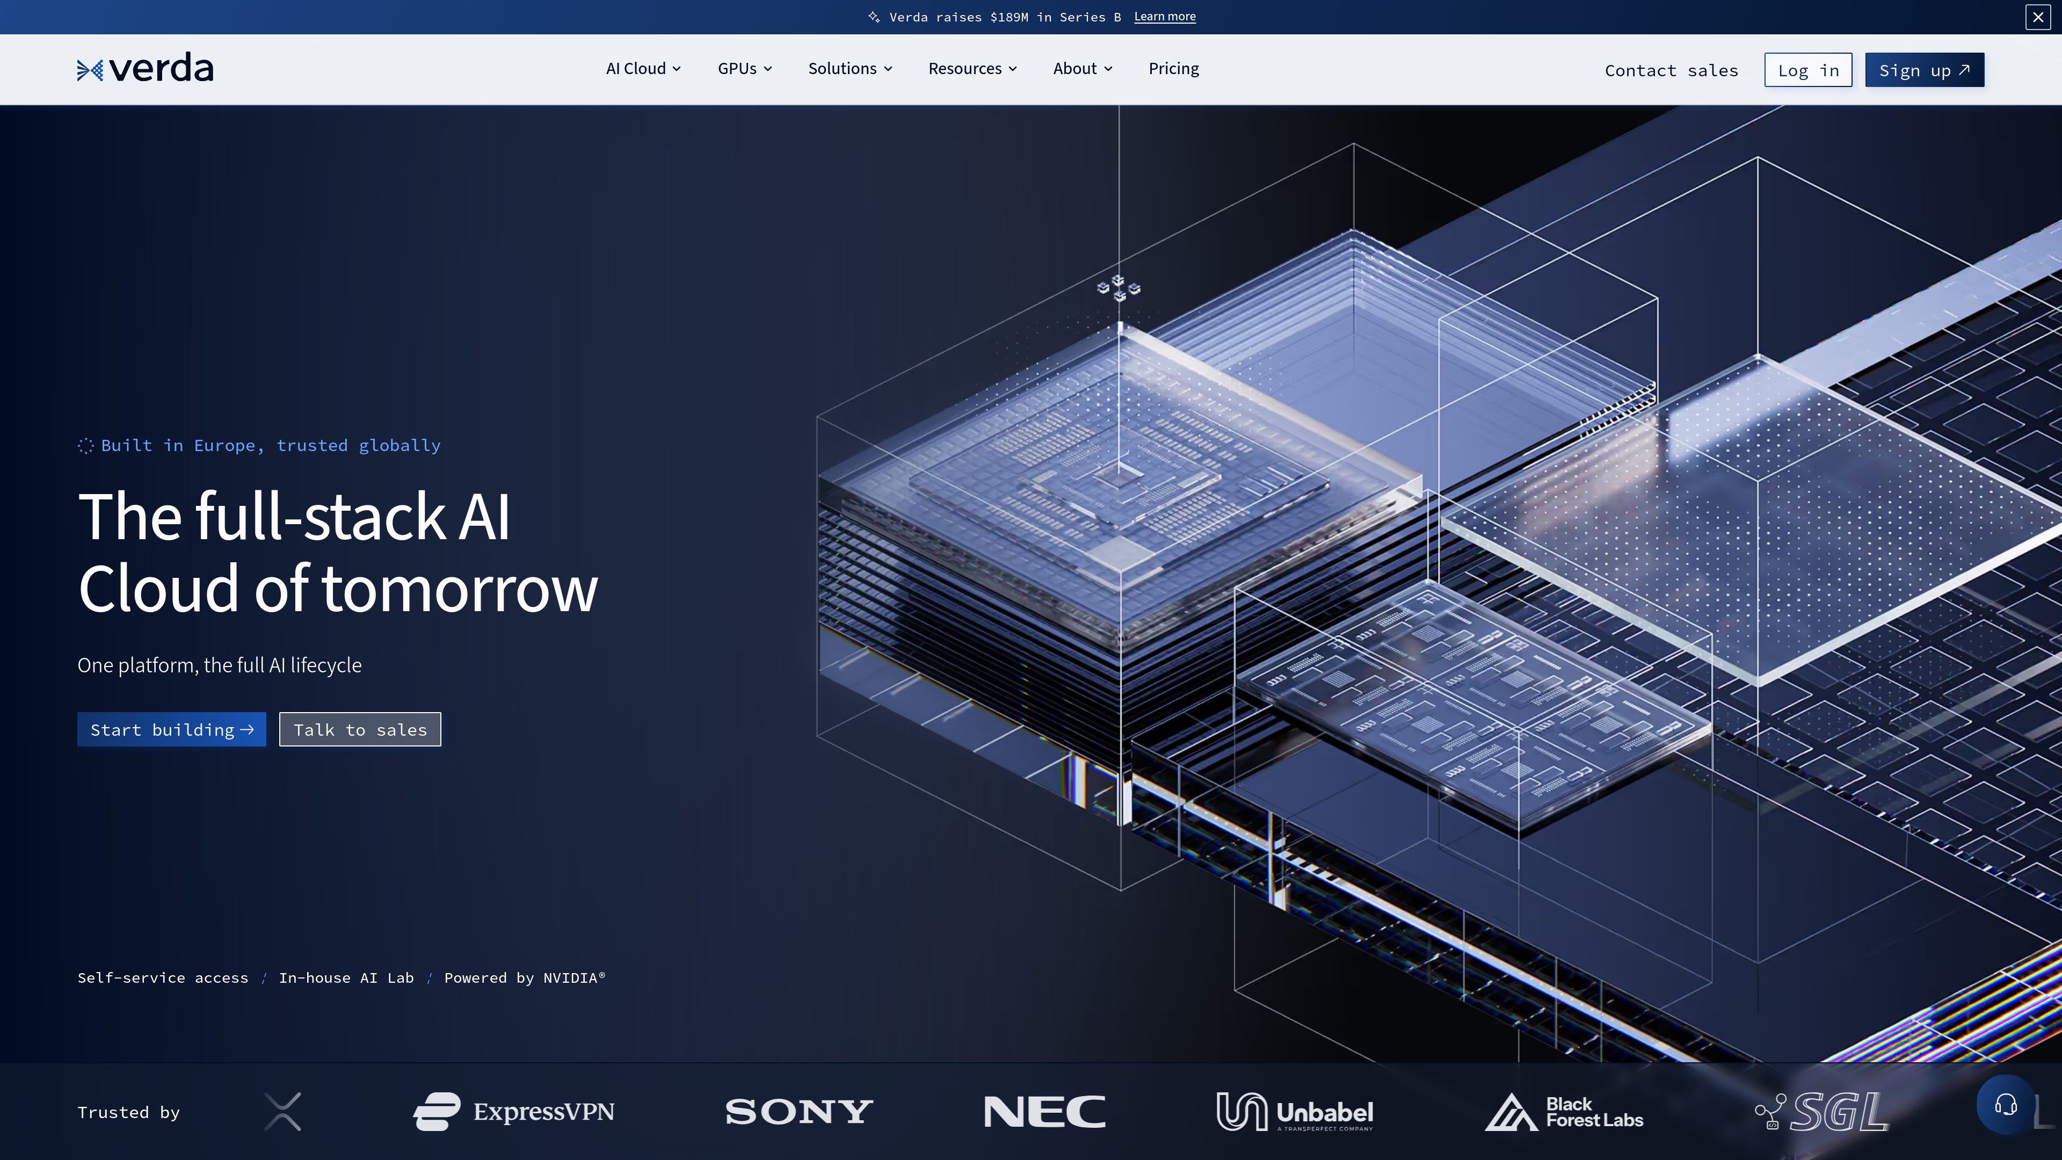Click the Sony logo
Viewport: 2062px width, 1160px height.
coord(799,1111)
